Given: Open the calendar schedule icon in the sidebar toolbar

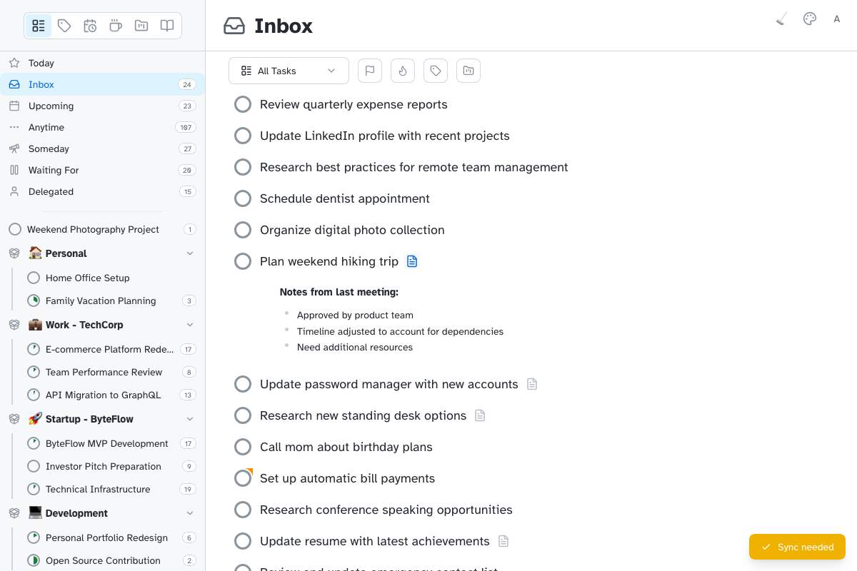Looking at the screenshot, I should coord(90,26).
